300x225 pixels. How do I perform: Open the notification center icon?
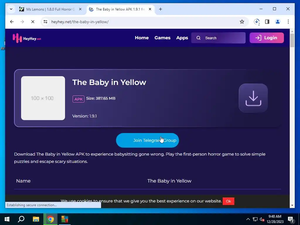click(291, 219)
